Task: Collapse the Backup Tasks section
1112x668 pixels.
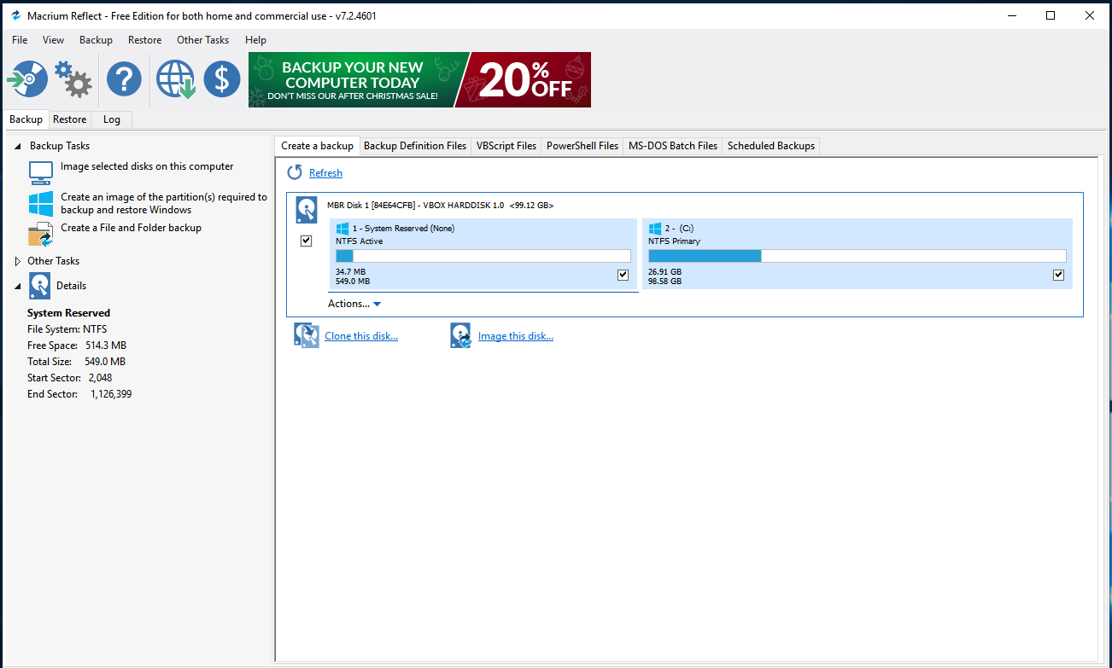Action: click(x=18, y=147)
